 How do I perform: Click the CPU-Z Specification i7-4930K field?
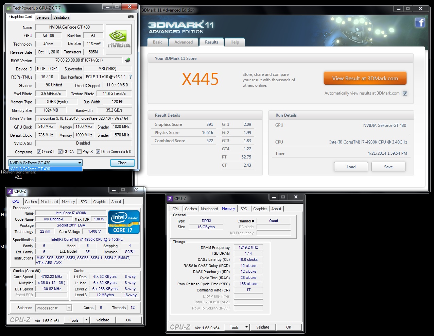click(x=87, y=239)
